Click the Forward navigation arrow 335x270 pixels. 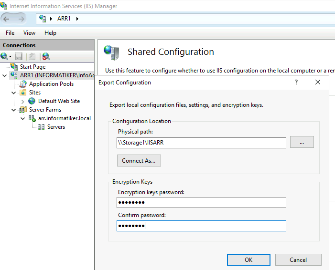point(22,19)
